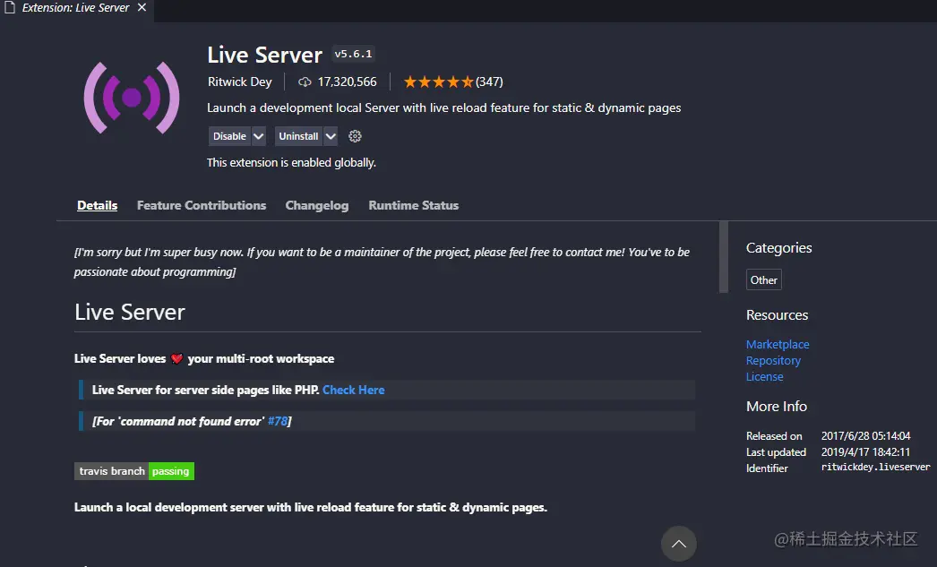Image resolution: width=937 pixels, height=567 pixels.
Task: Click the file icon on the extension tab
Action: click(10, 7)
